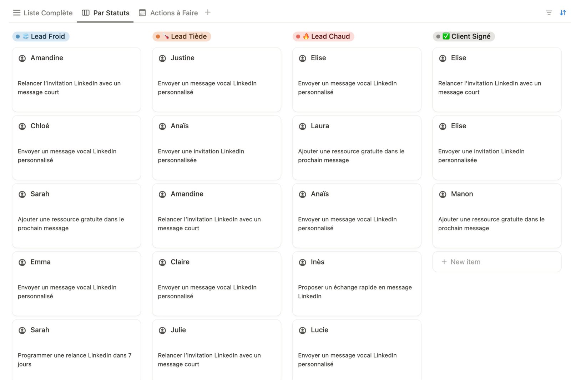Select the Par Statuts view tab
This screenshot has width=571, height=380.
pyautogui.click(x=106, y=13)
